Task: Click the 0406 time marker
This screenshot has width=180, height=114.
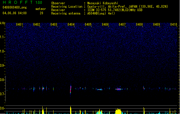Action: pyautogui.click(x=105, y=25)
